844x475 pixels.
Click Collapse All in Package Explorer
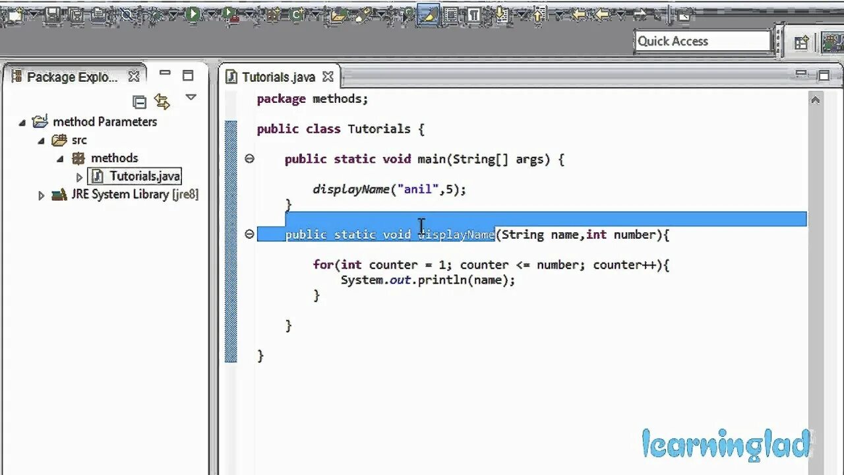click(x=139, y=102)
